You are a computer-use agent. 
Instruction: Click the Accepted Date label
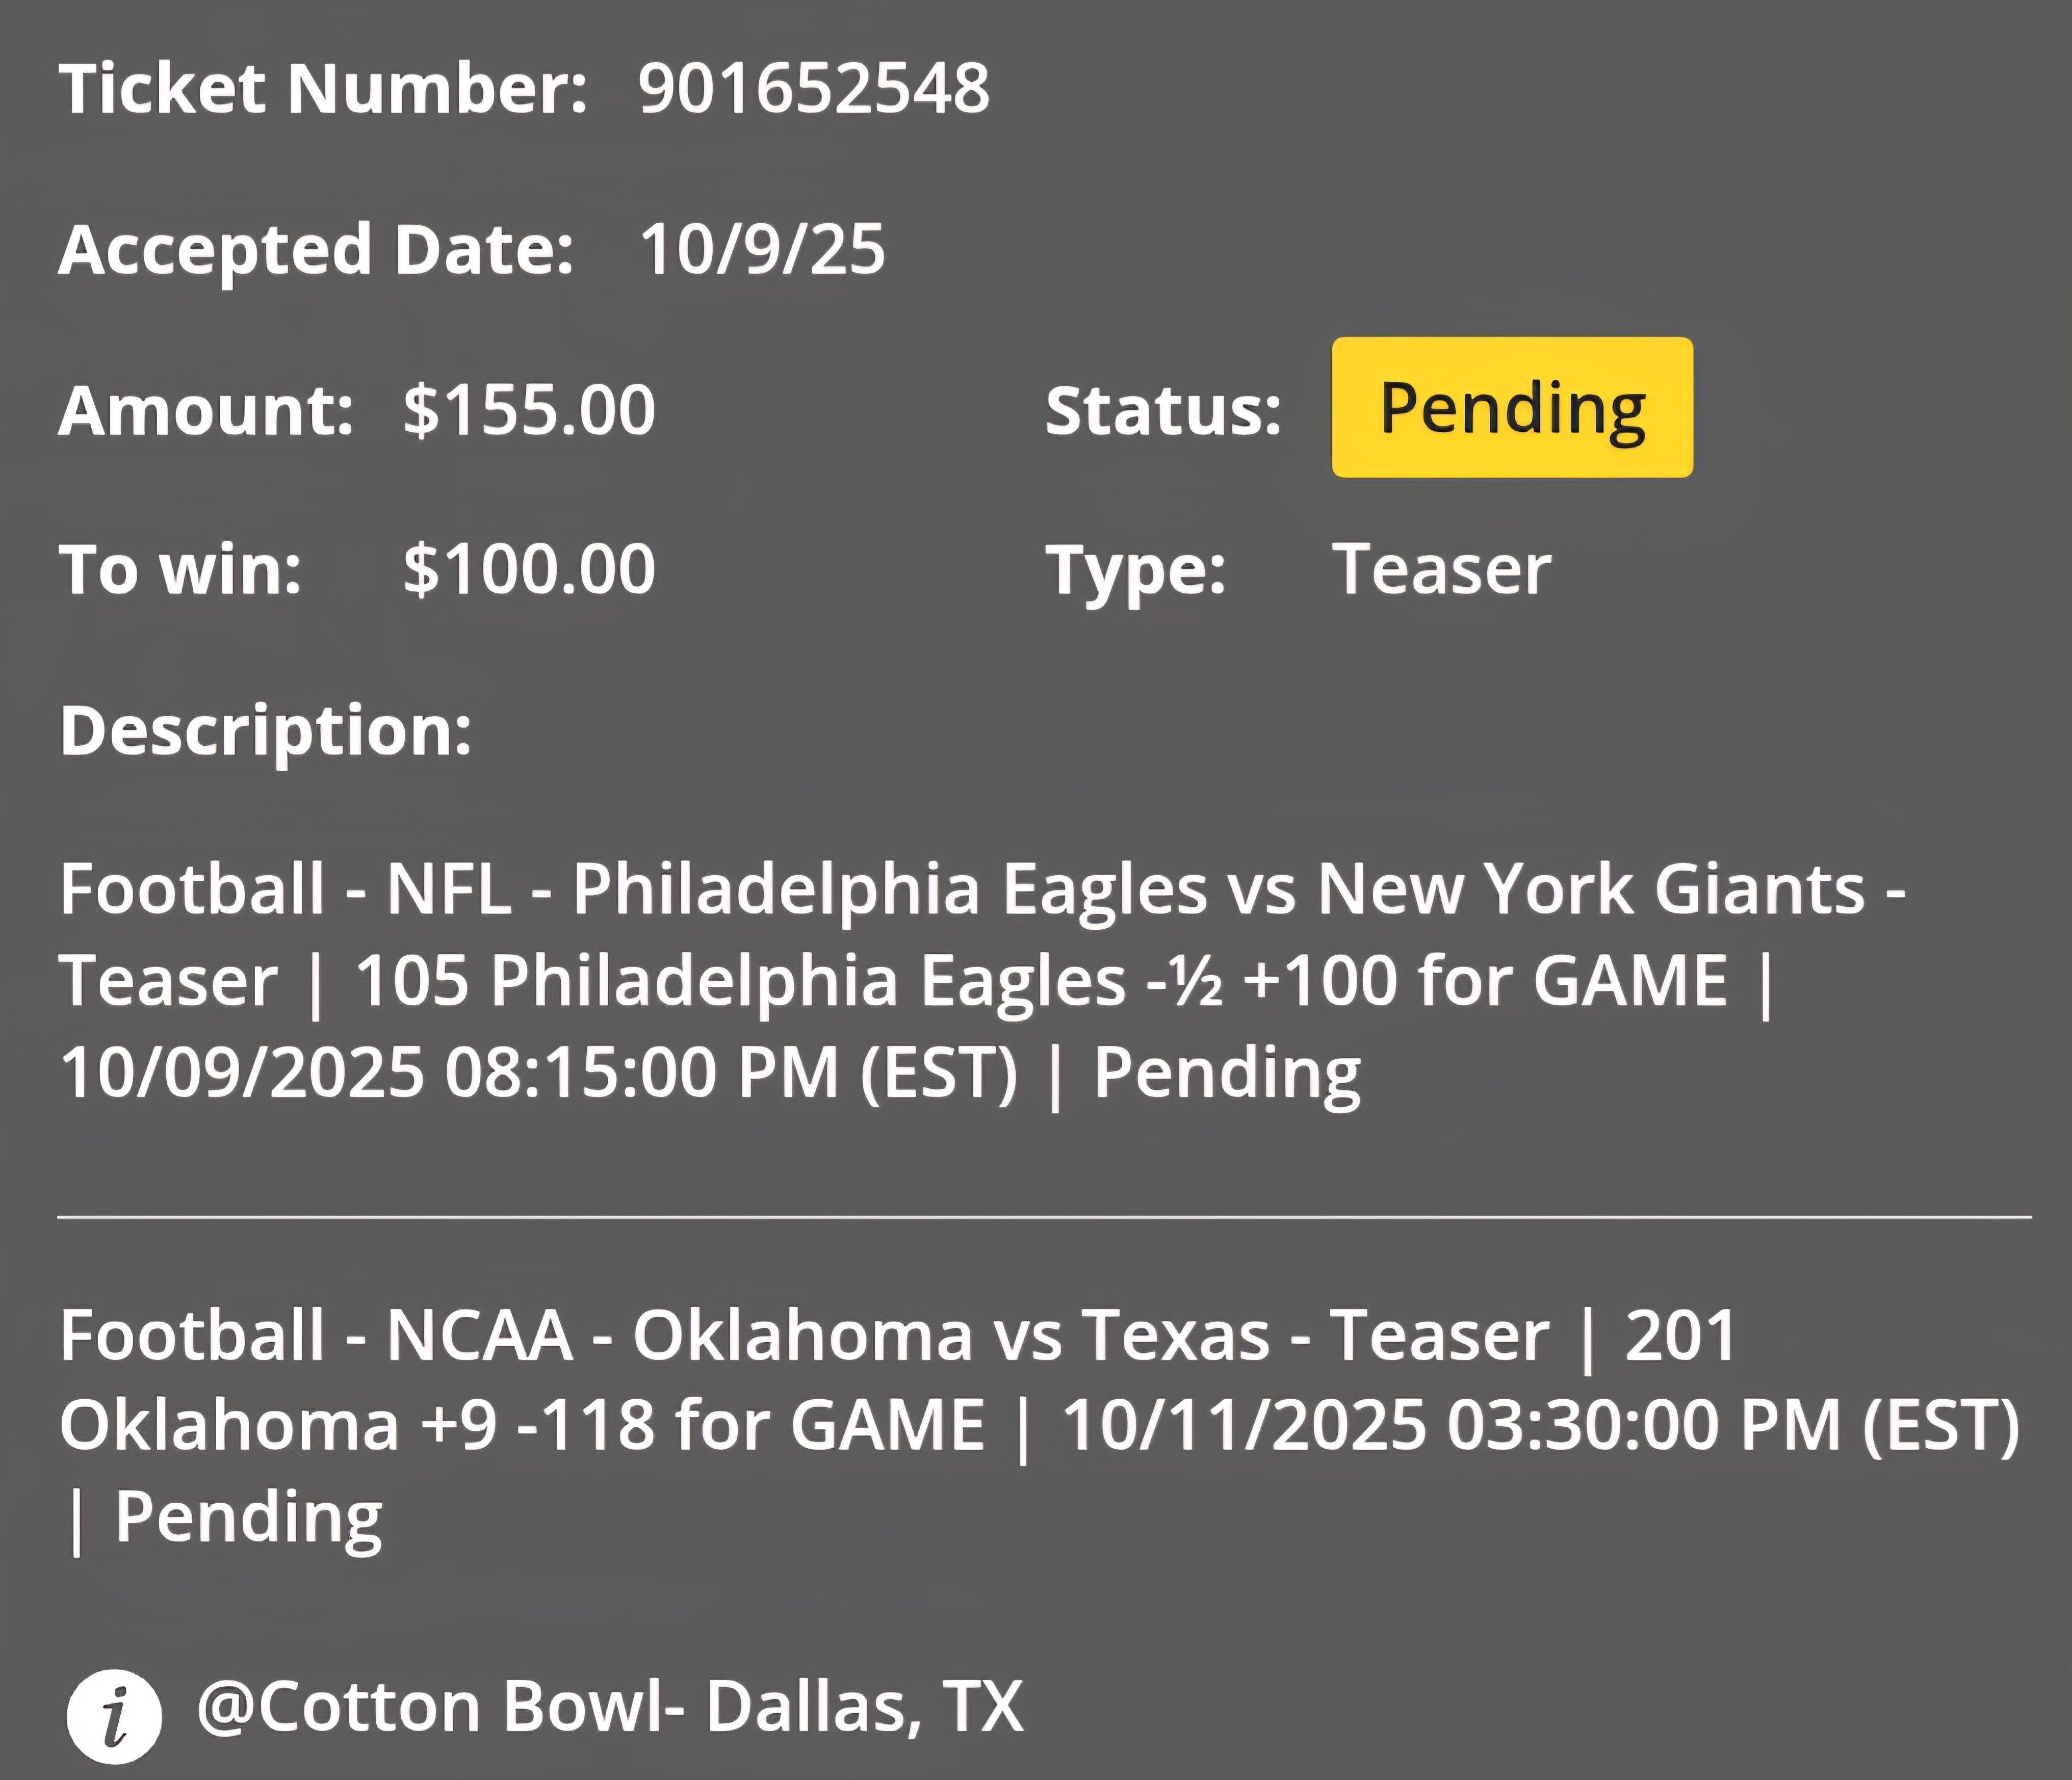point(316,250)
